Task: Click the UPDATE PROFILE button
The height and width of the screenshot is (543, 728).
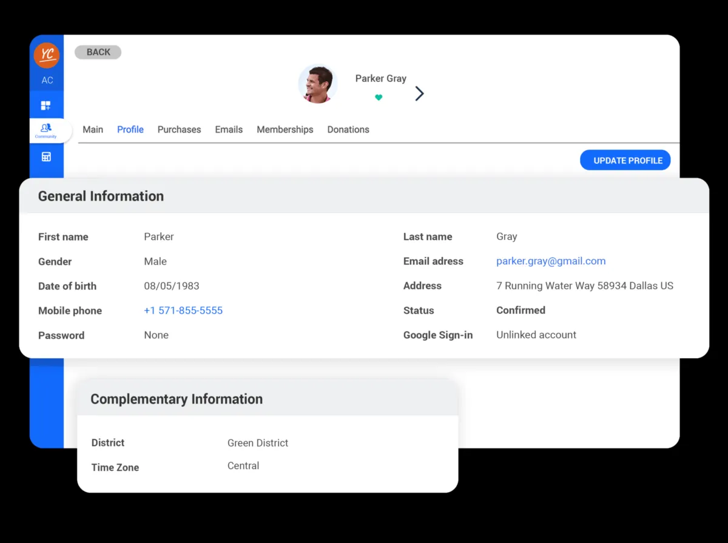Action: click(625, 160)
